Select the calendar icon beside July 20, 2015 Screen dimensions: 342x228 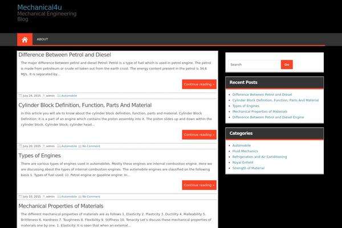[21, 146]
